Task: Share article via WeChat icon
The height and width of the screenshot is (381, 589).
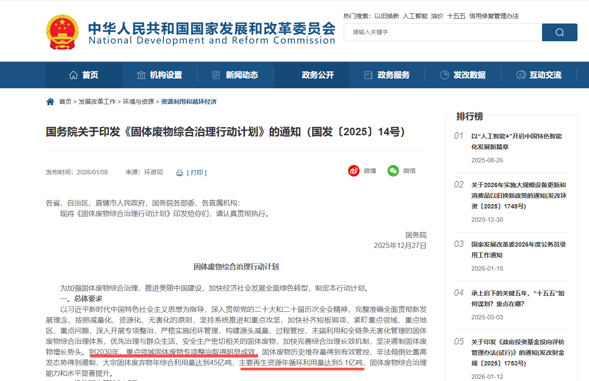Action: coord(393,171)
